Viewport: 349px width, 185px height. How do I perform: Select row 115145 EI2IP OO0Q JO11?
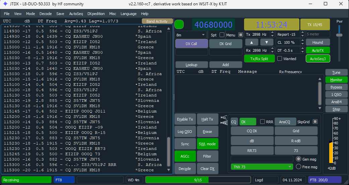coord(84,111)
